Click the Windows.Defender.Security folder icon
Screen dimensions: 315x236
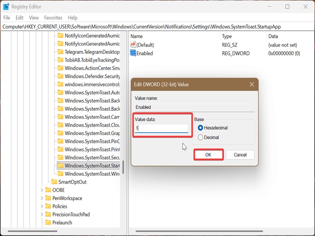tap(60, 76)
